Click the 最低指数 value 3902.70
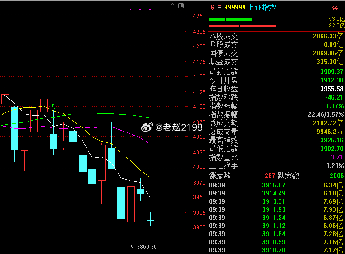Image resolution: width=345 pixels, height=254 pixels. tap(332, 149)
